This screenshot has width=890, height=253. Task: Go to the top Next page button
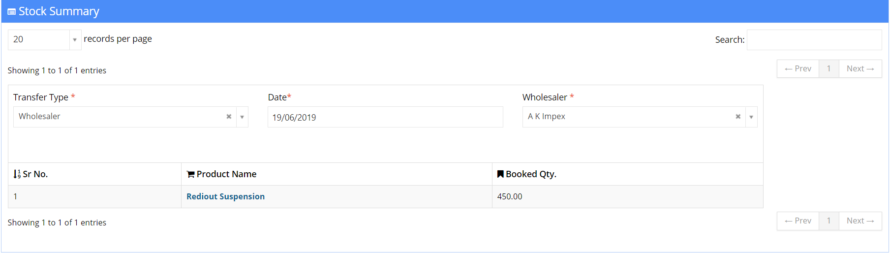(860, 69)
